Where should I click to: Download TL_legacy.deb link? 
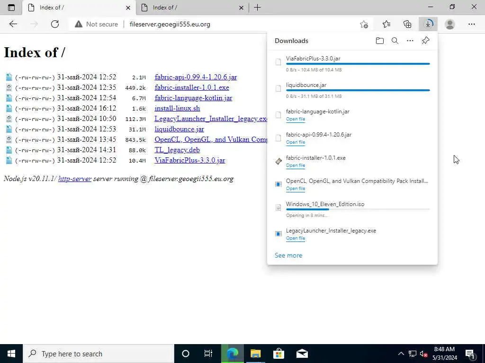pyautogui.click(x=177, y=150)
